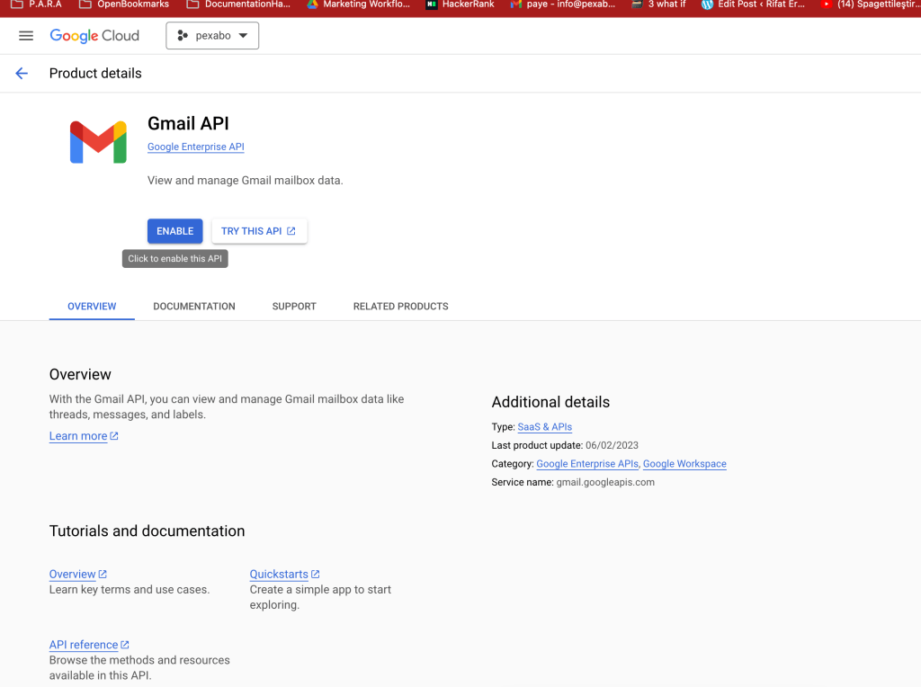The image size is (921, 687).
Task: Select the OVERVIEW tab
Action: [92, 307]
